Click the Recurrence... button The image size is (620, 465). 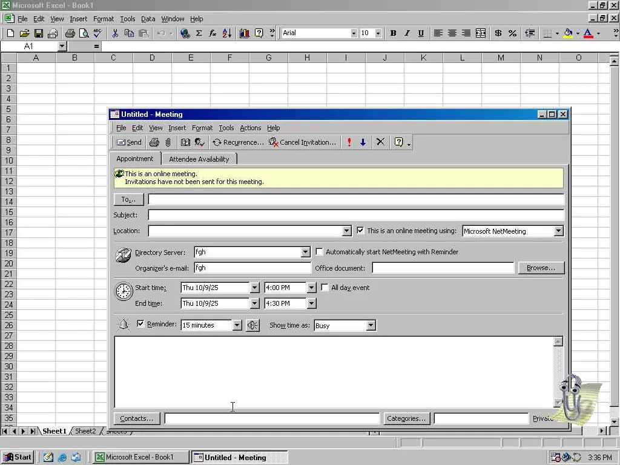tap(237, 142)
